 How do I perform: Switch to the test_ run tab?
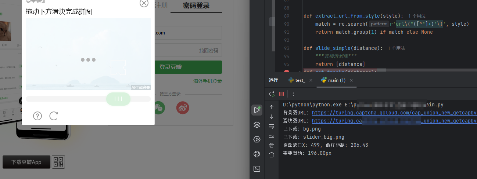297,80
